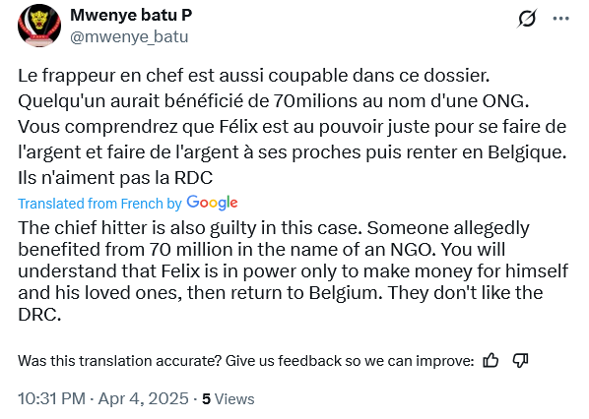Click the sentence starting 'Le frappeur en chef'

(254, 76)
